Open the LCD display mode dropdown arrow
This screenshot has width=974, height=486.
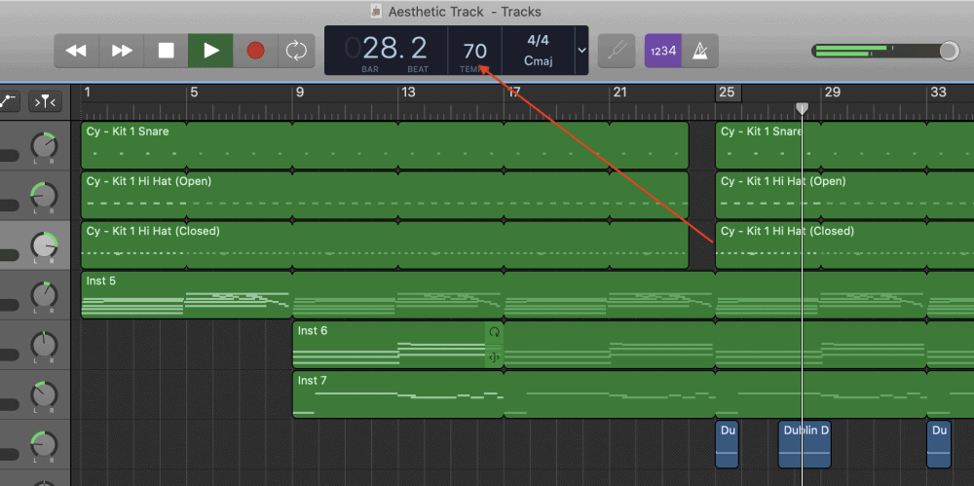tap(582, 51)
